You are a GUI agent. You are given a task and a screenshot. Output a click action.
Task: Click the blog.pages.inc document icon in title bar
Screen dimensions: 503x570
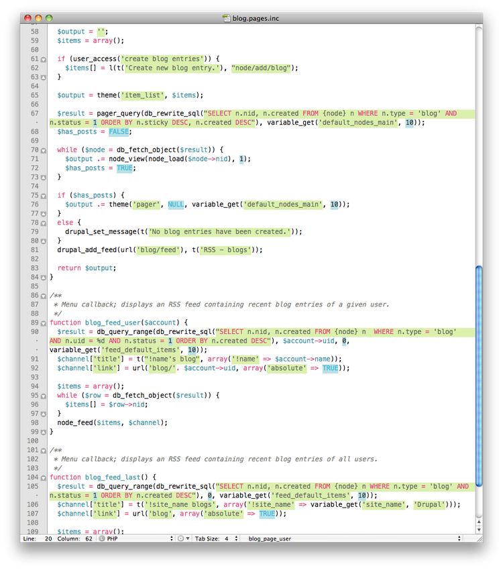pos(227,18)
